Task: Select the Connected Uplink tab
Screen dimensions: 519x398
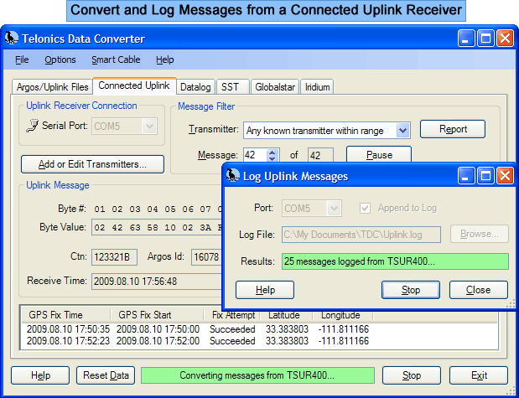Action: [134, 85]
